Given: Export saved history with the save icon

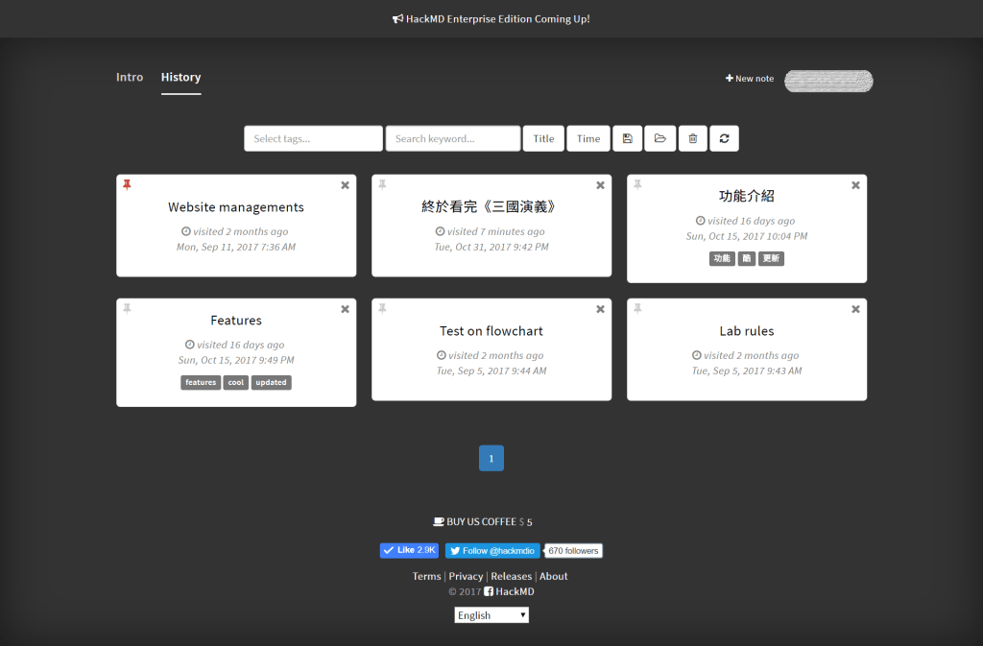Looking at the screenshot, I should coord(627,138).
